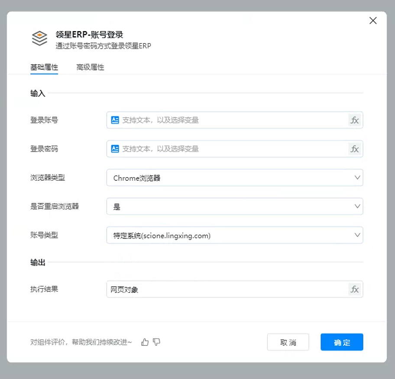Click into the 登录密码 input box
The width and height of the screenshot is (395, 379).
(234, 149)
